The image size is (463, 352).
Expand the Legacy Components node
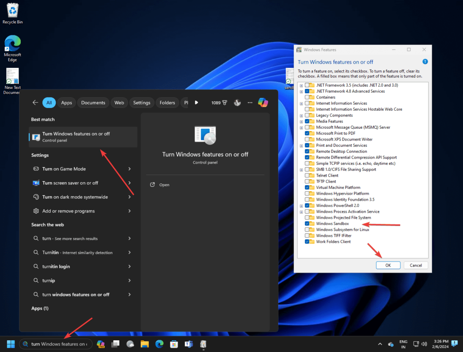coord(301,116)
